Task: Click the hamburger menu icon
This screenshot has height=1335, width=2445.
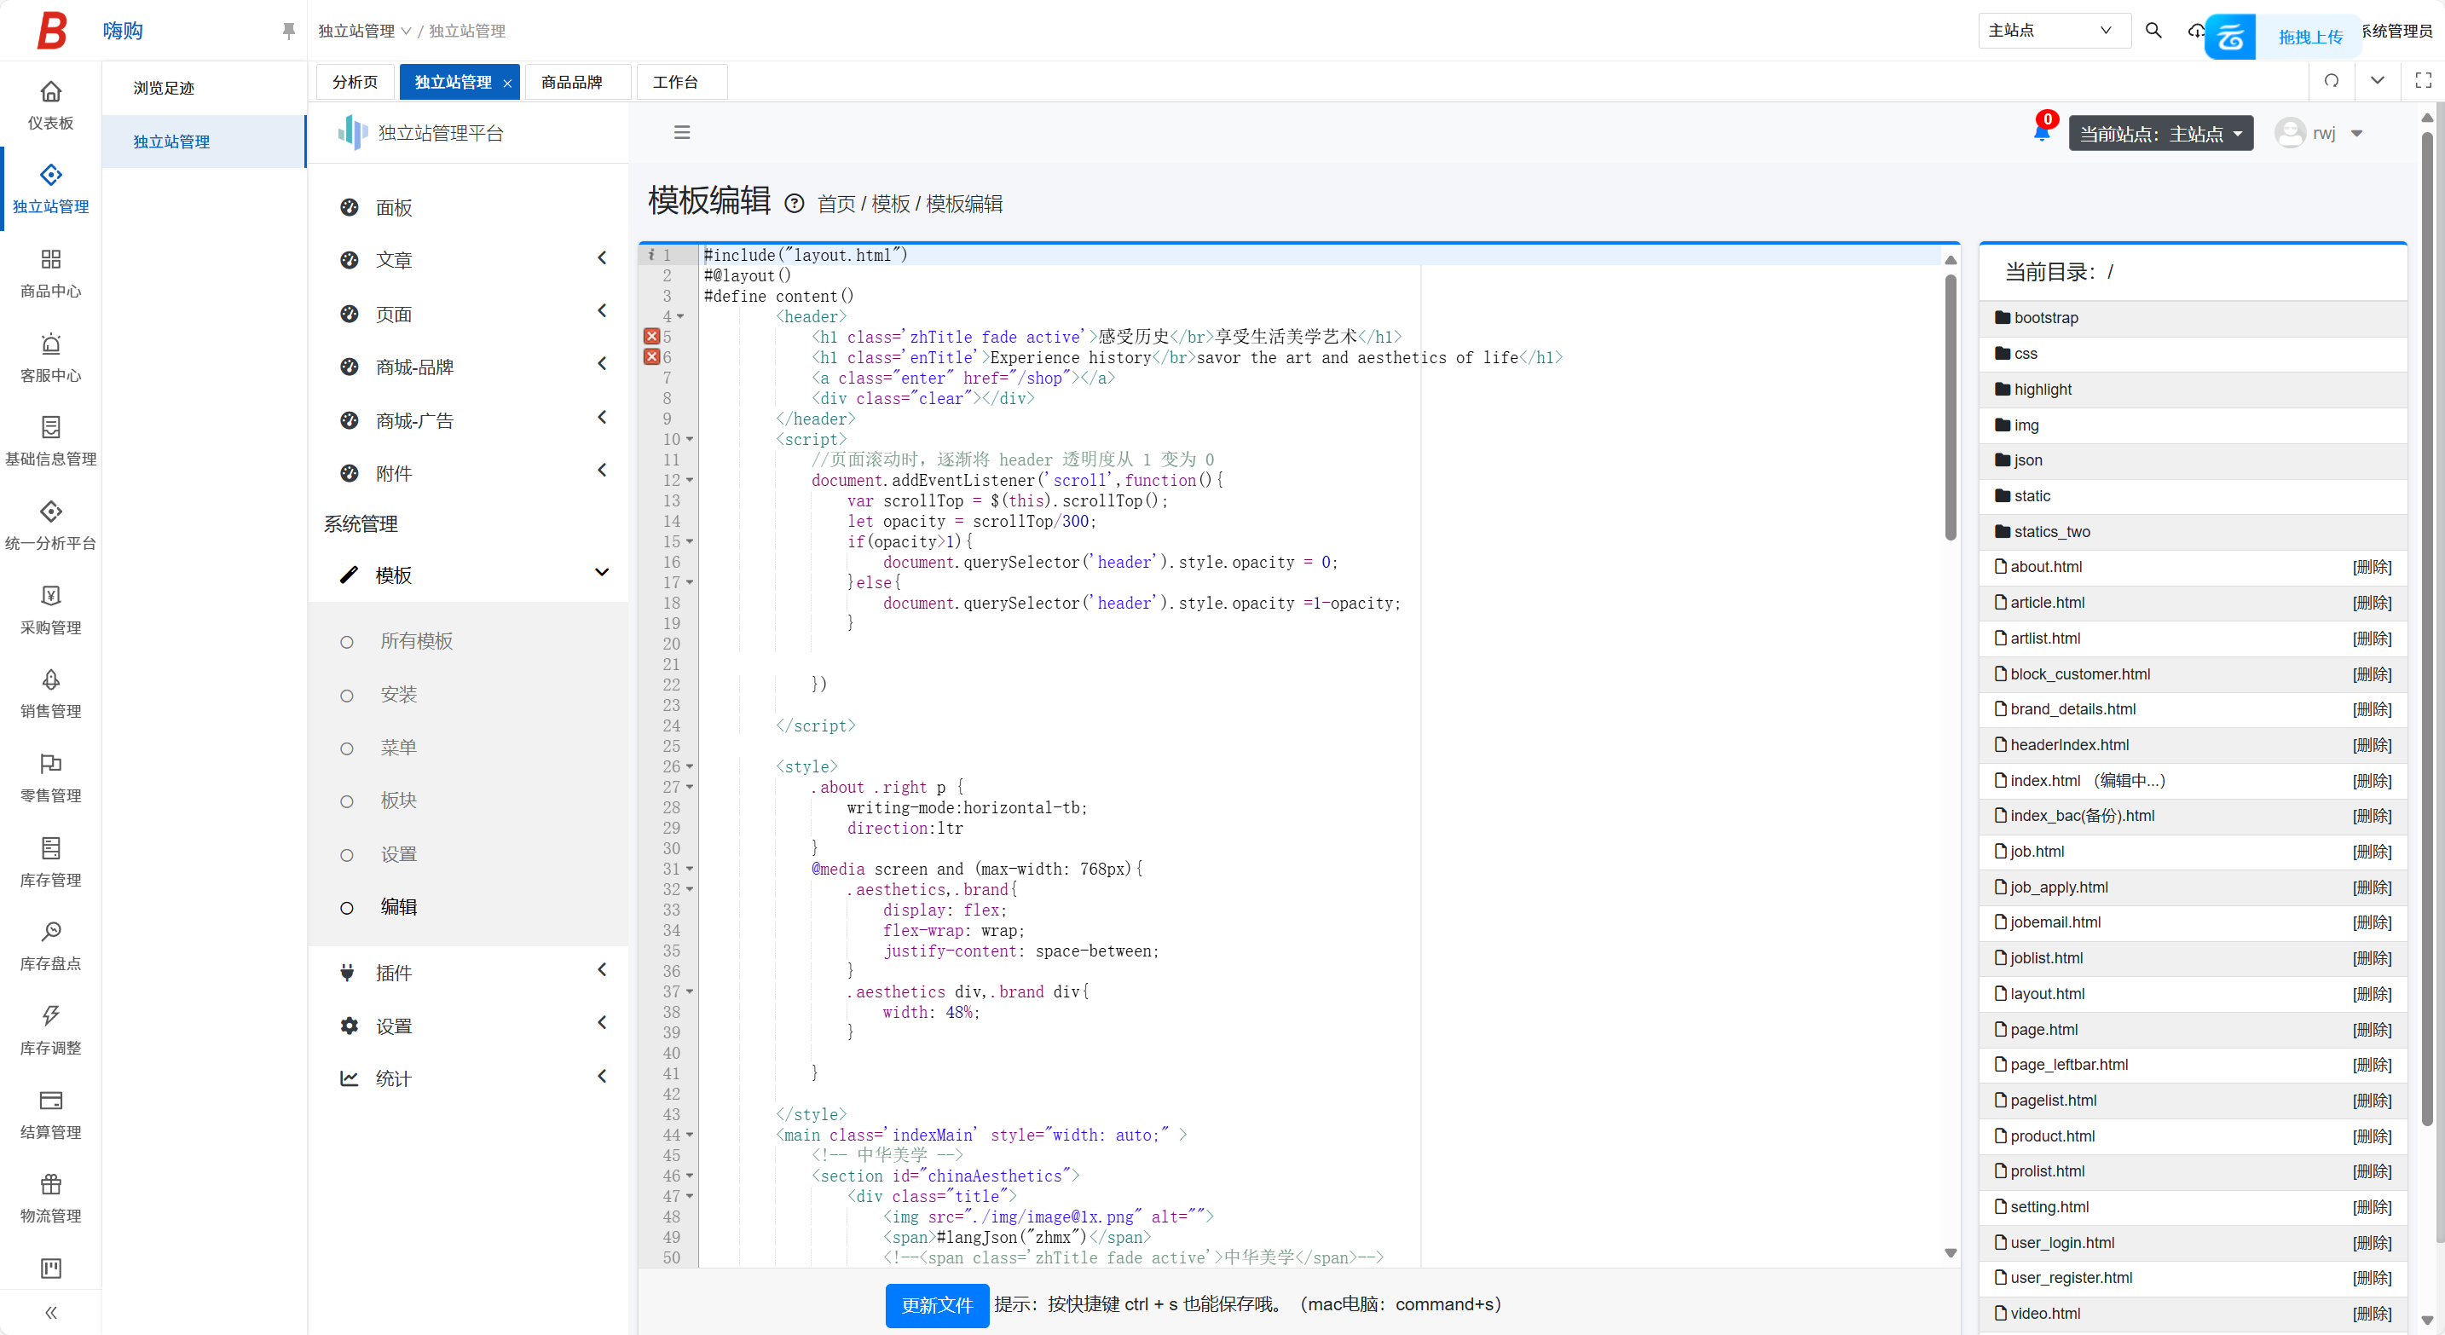Action: (681, 133)
